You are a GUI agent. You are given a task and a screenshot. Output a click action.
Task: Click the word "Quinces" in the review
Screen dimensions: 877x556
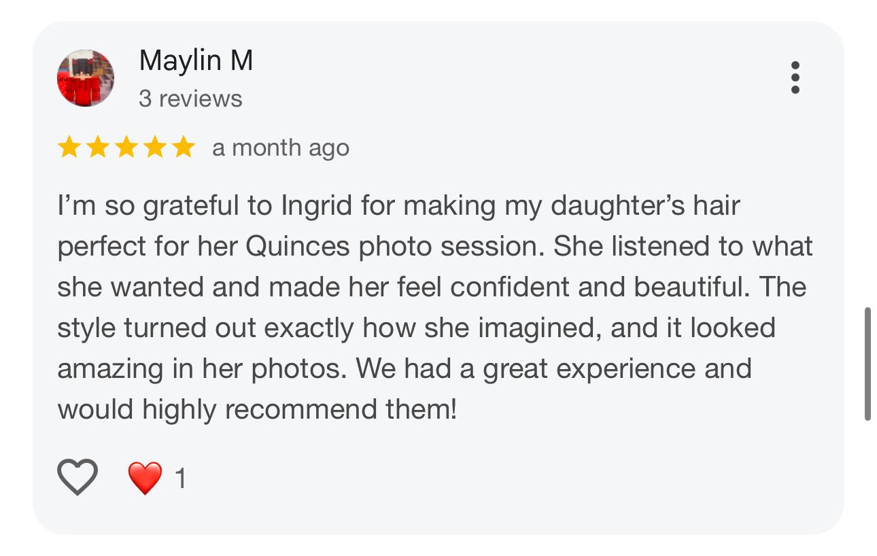pyautogui.click(x=298, y=247)
